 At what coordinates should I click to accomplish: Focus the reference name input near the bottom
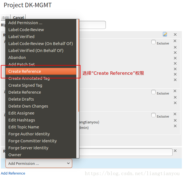coord(126,152)
